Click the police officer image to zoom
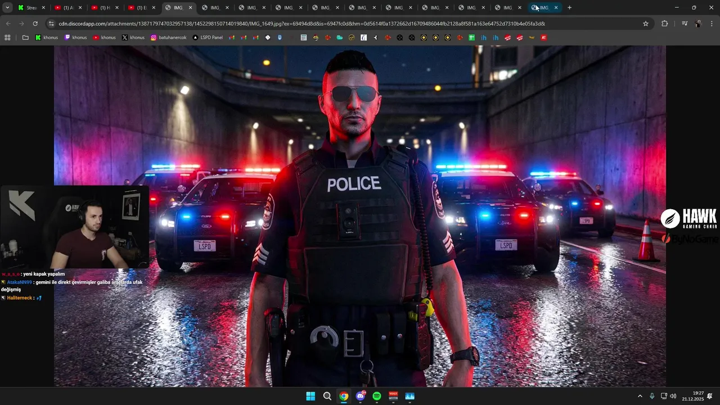Image resolution: width=720 pixels, height=405 pixels. [360, 216]
